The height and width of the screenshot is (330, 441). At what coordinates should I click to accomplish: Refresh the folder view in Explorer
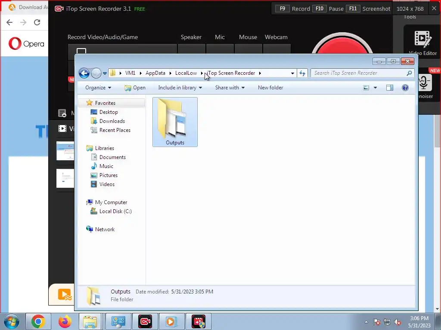[x=302, y=73]
